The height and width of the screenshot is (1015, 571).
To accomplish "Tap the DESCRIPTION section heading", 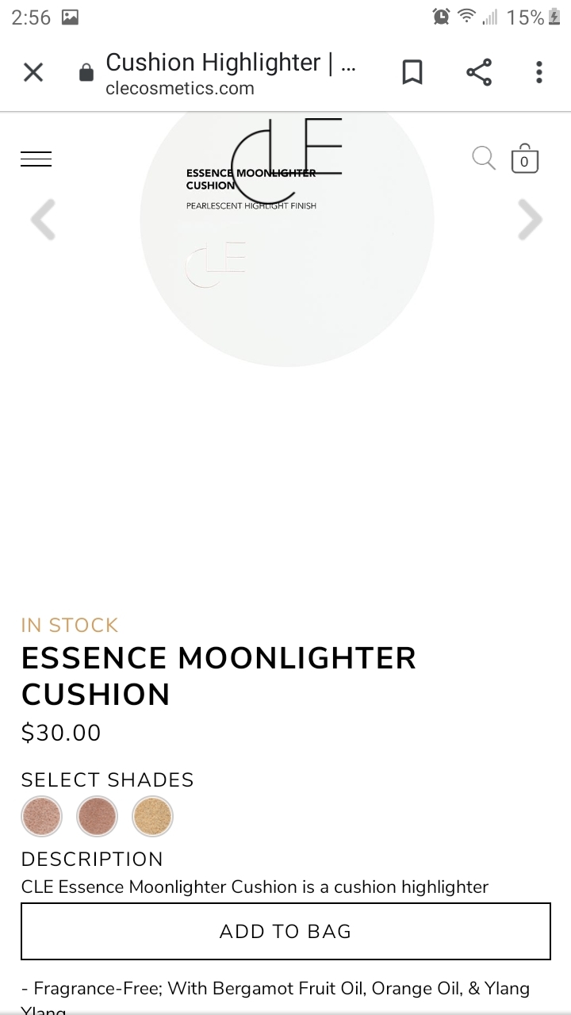I will coord(92,859).
